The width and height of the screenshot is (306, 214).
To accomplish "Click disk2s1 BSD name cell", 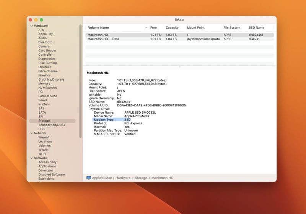I will tap(254, 39).
